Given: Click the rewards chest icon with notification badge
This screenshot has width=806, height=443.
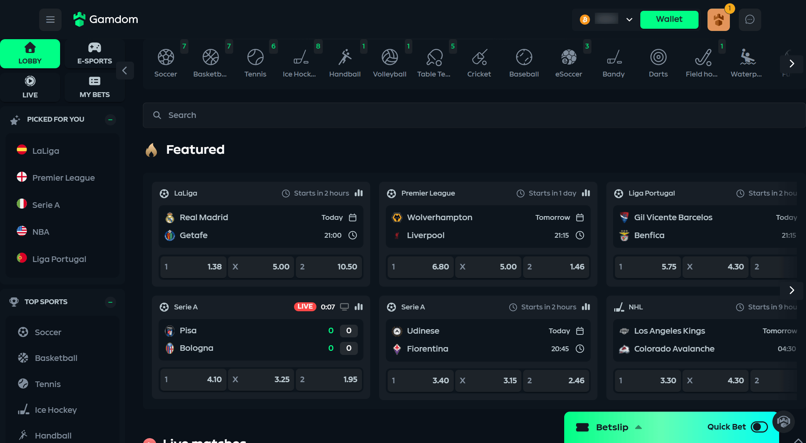Looking at the screenshot, I should tap(718, 20).
